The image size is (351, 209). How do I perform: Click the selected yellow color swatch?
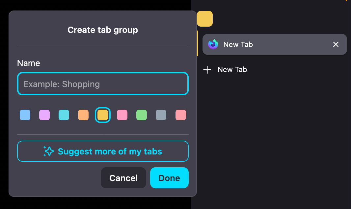[x=103, y=115]
